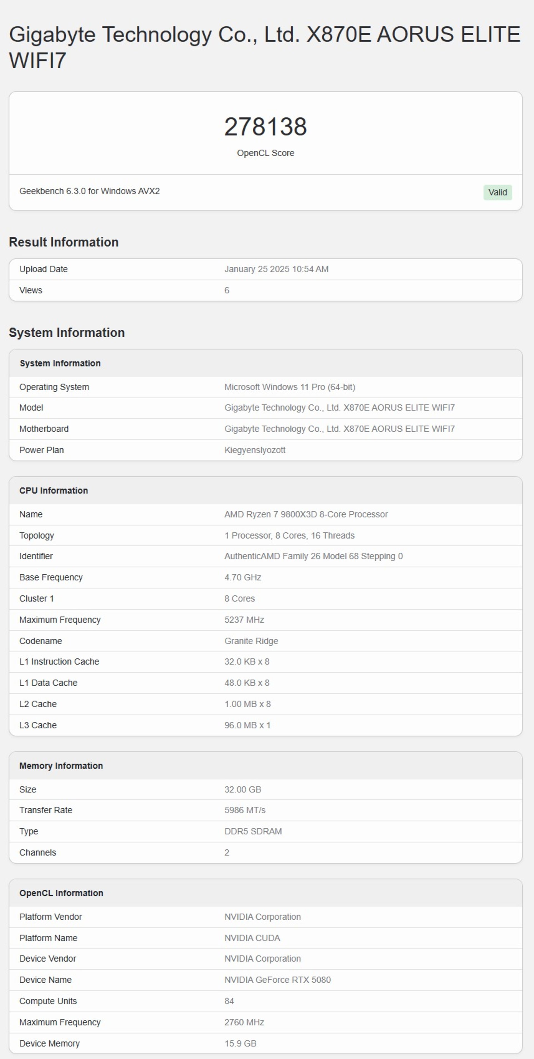Image resolution: width=534 pixels, height=1059 pixels.
Task: Click the Microsoft Windows 11 Pro value
Action: pyautogui.click(x=289, y=387)
